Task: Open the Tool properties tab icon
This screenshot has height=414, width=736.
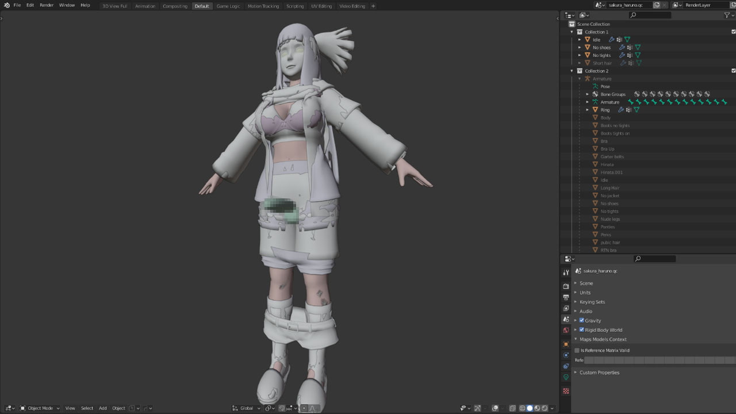Action: click(566, 273)
